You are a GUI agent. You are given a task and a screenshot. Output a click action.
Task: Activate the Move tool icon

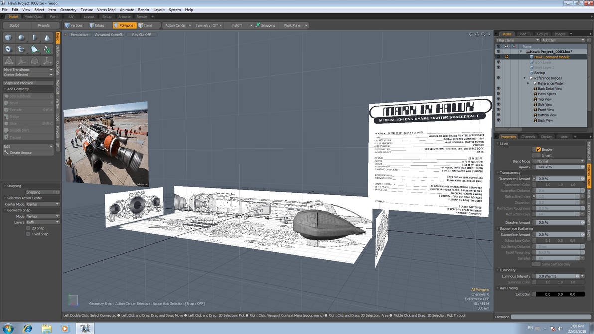click(x=21, y=61)
